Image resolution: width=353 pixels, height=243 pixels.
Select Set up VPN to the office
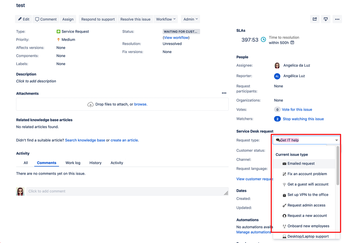304,195
